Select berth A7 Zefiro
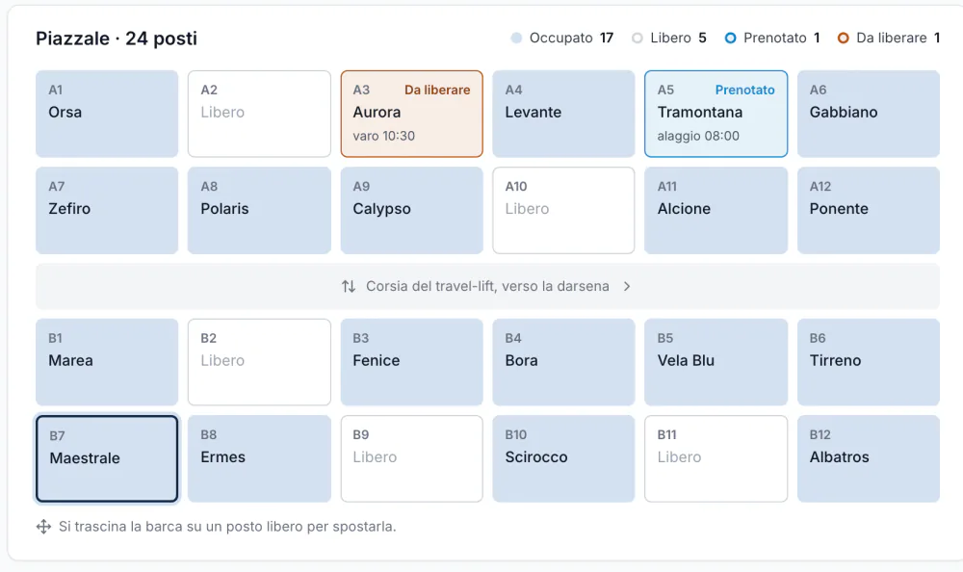This screenshot has width=963, height=572. point(107,211)
